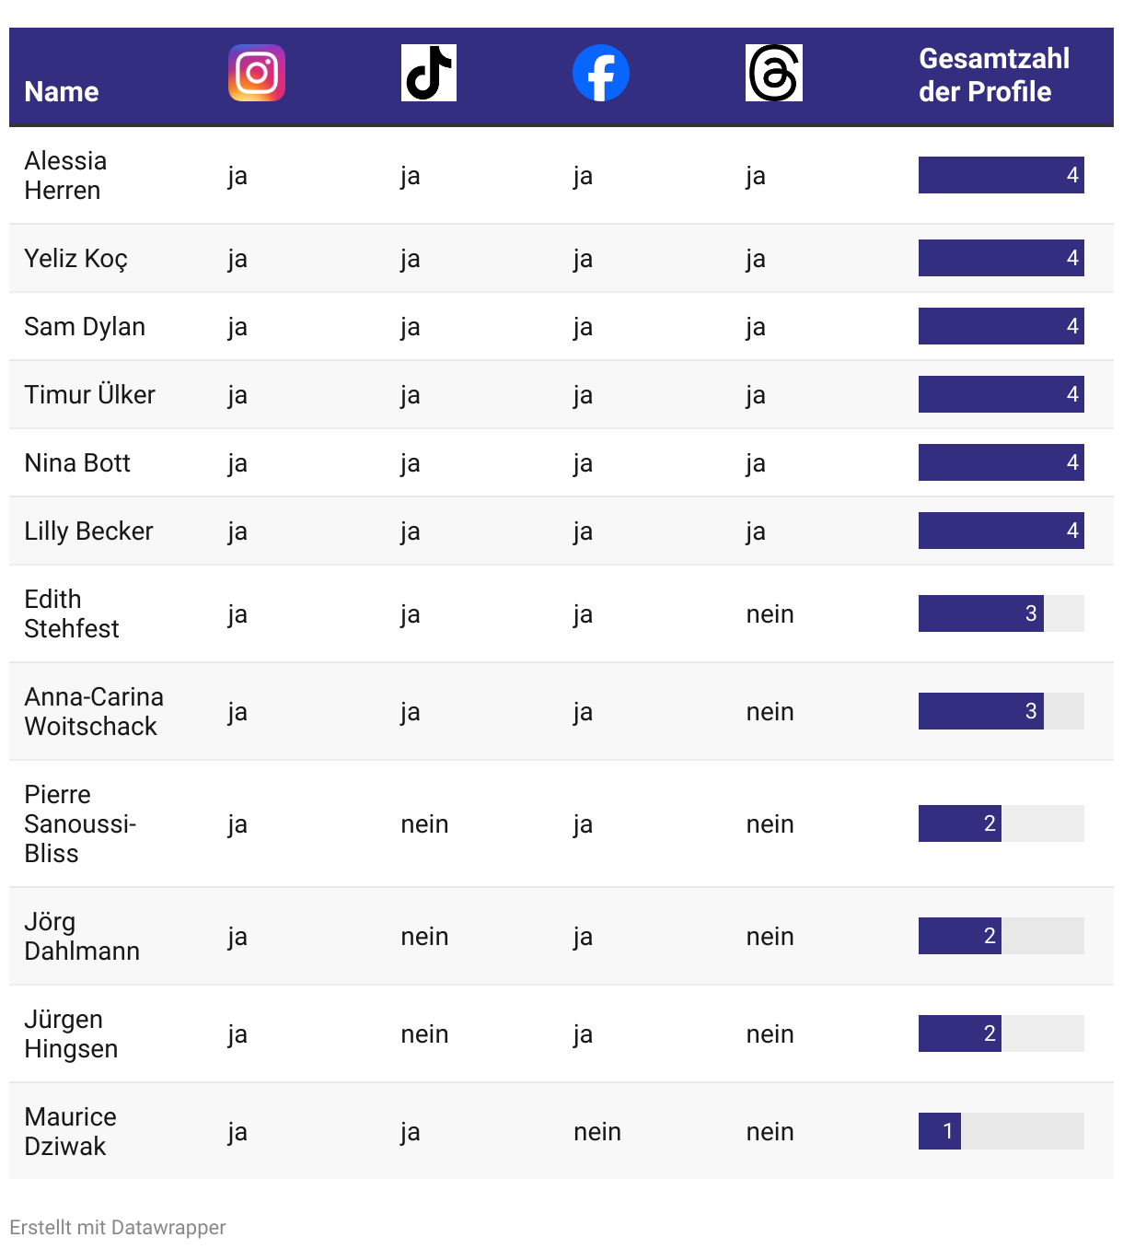
Task: Click the Instagram logo column header
Action: click(x=257, y=73)
